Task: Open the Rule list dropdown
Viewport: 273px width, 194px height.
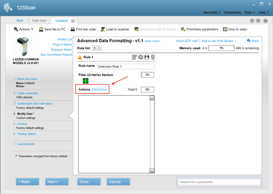Action: (x=97, y=48)
